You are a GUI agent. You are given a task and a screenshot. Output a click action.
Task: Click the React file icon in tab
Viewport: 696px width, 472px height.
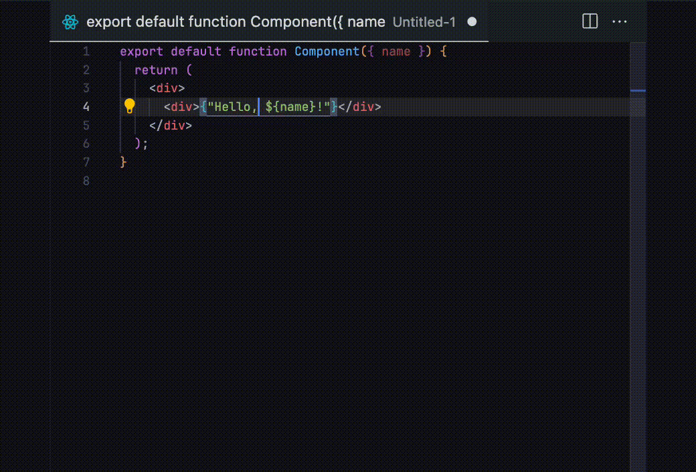pyautogui.click(x=70, y=22)
